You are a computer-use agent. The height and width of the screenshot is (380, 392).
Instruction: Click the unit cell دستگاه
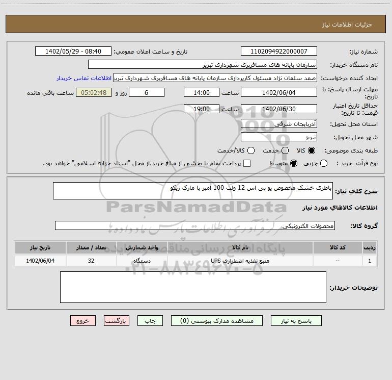tap(142, 261)
